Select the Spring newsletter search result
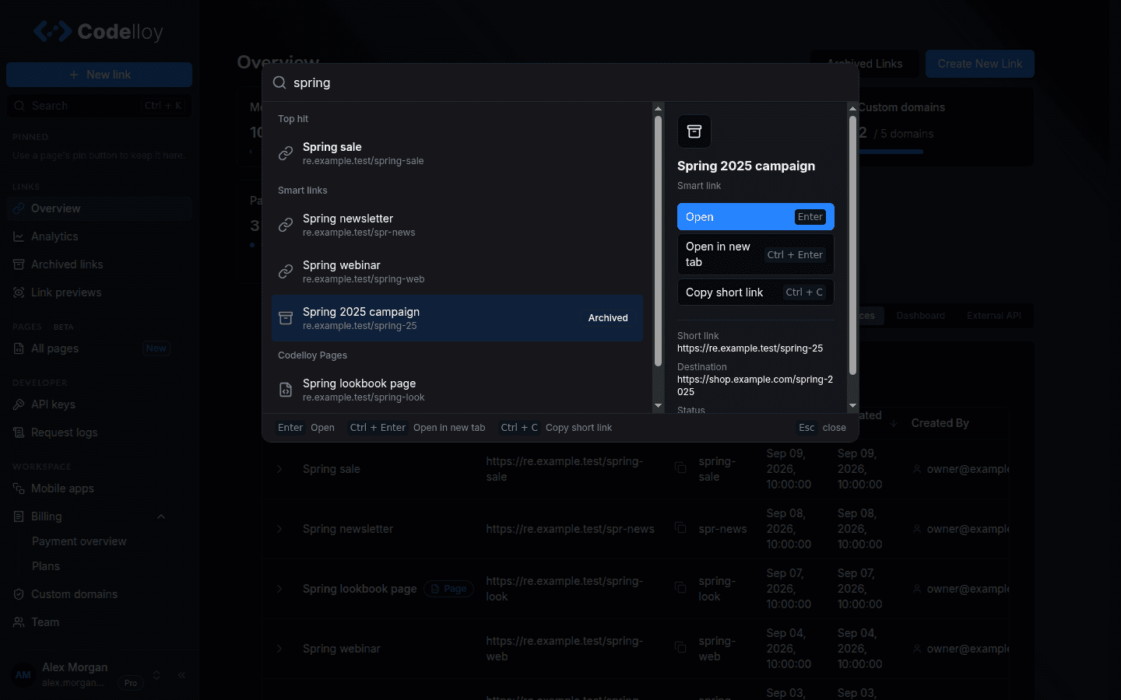Image resolution: width=1121 pixels, height=700 pixels. click(457, 225)
